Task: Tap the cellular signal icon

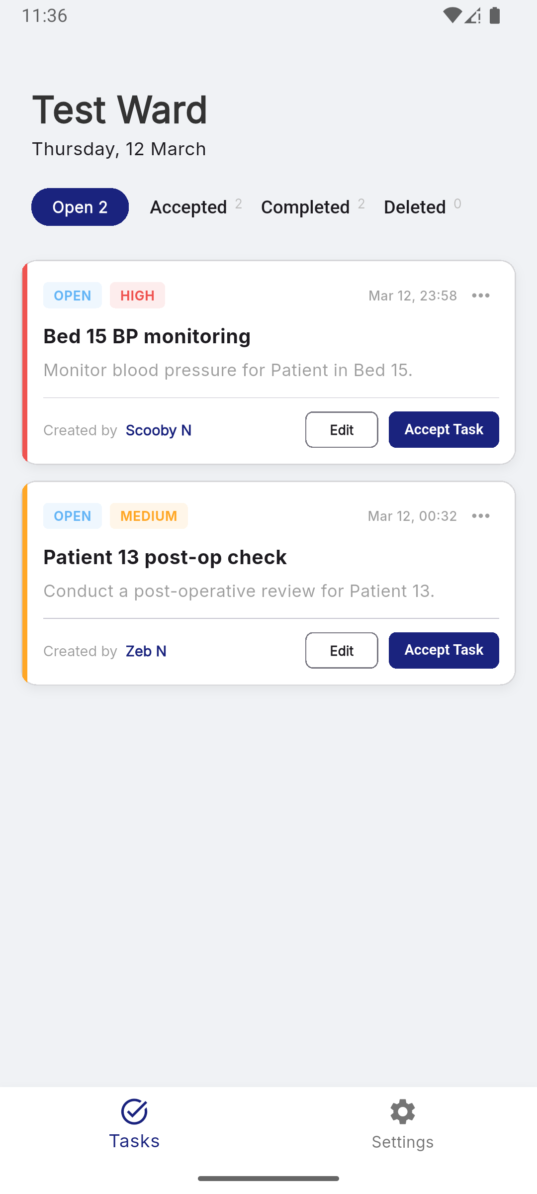Action: 473,16
